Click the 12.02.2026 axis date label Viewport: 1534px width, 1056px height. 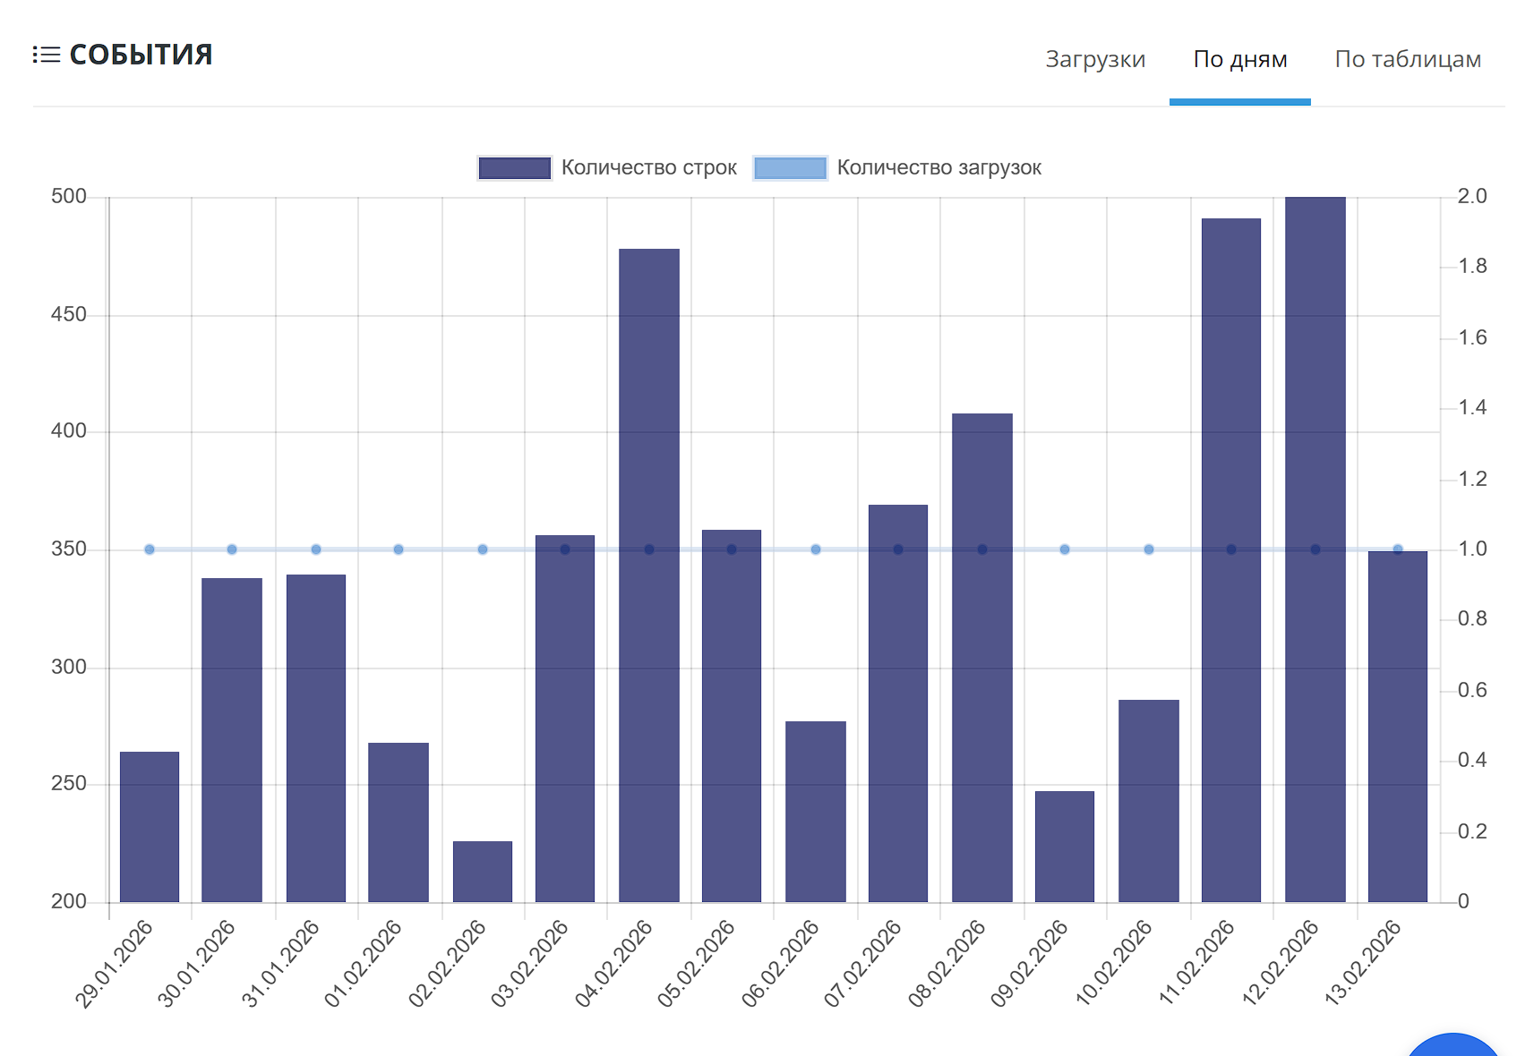pos(1280,965)
